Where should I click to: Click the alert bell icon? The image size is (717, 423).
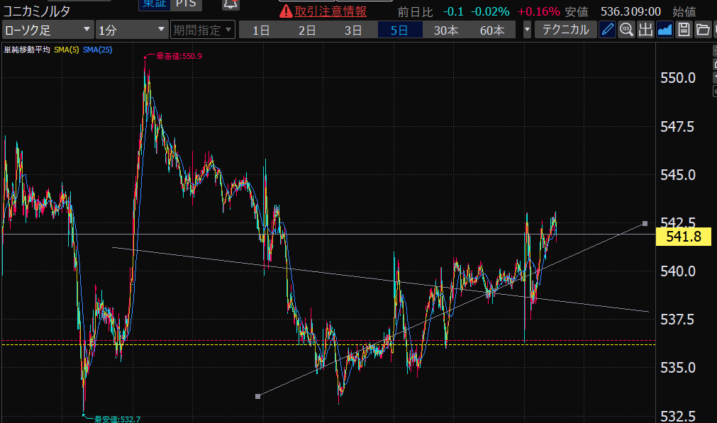[230, 4]
